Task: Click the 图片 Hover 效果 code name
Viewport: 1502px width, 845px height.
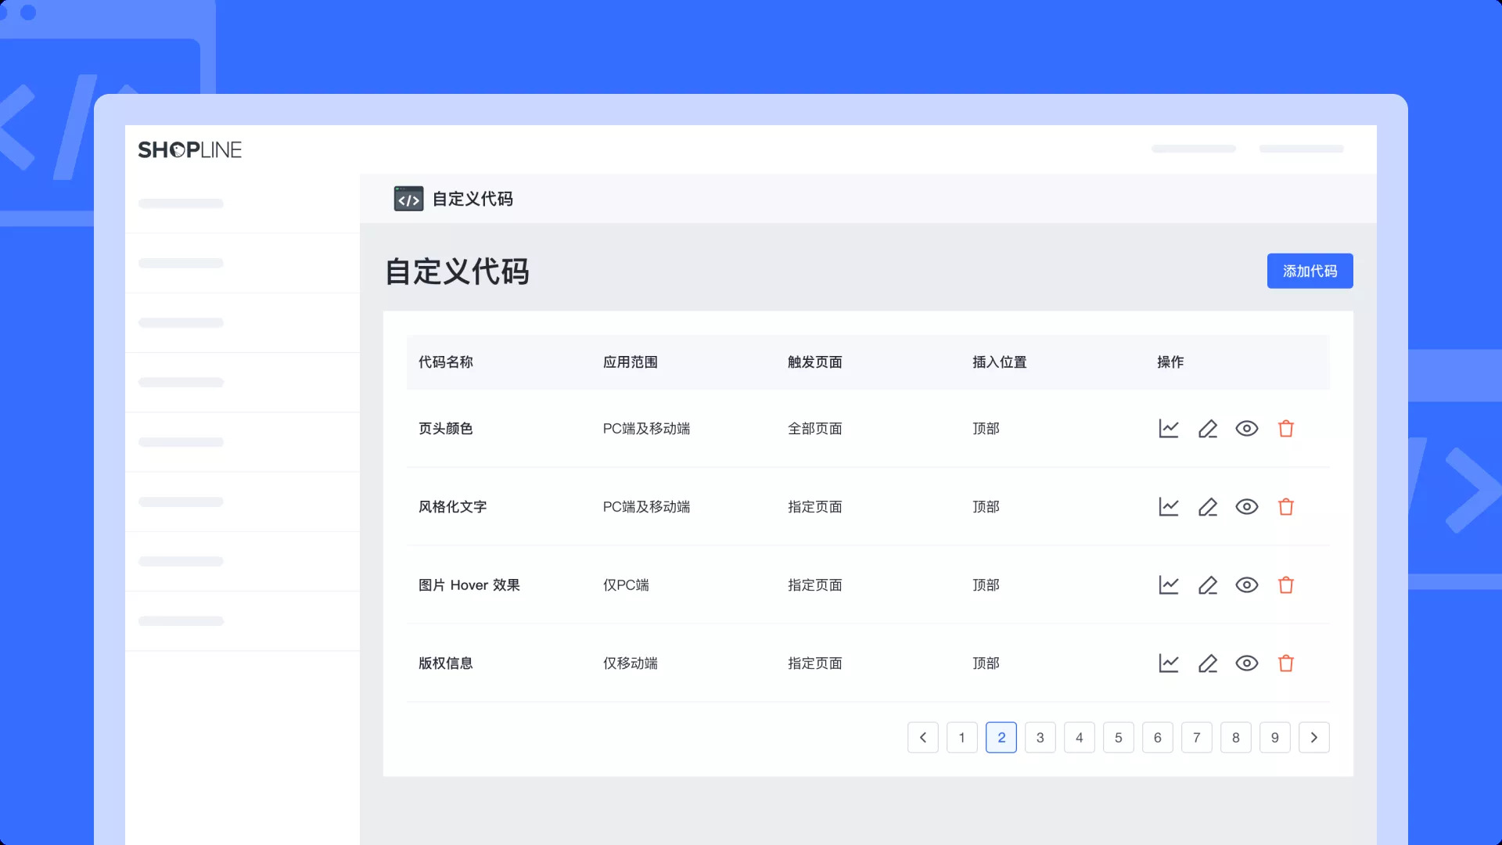Action: click(469, 585)
